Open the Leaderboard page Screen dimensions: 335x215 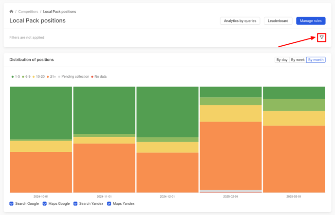pos(278,21)
